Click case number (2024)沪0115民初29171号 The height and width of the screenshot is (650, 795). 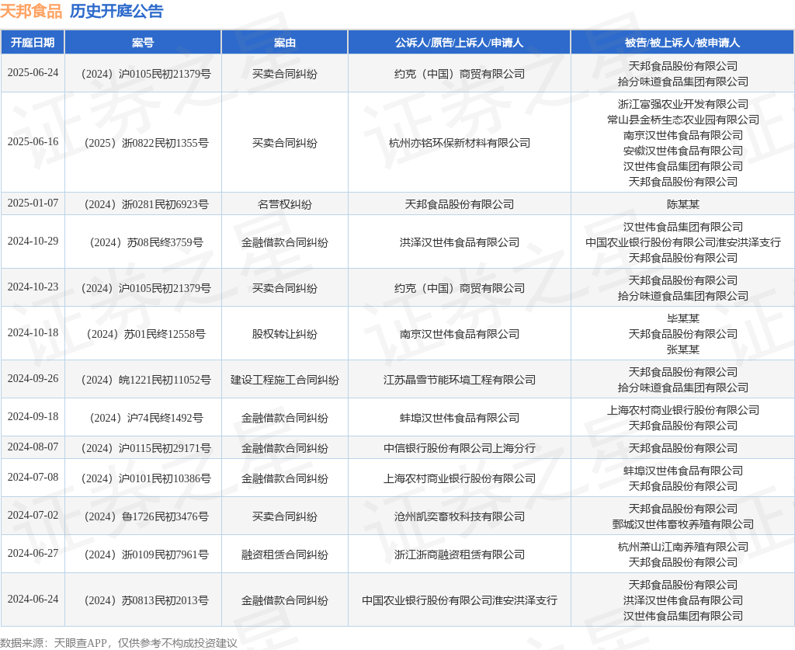[x=146, y=448]
